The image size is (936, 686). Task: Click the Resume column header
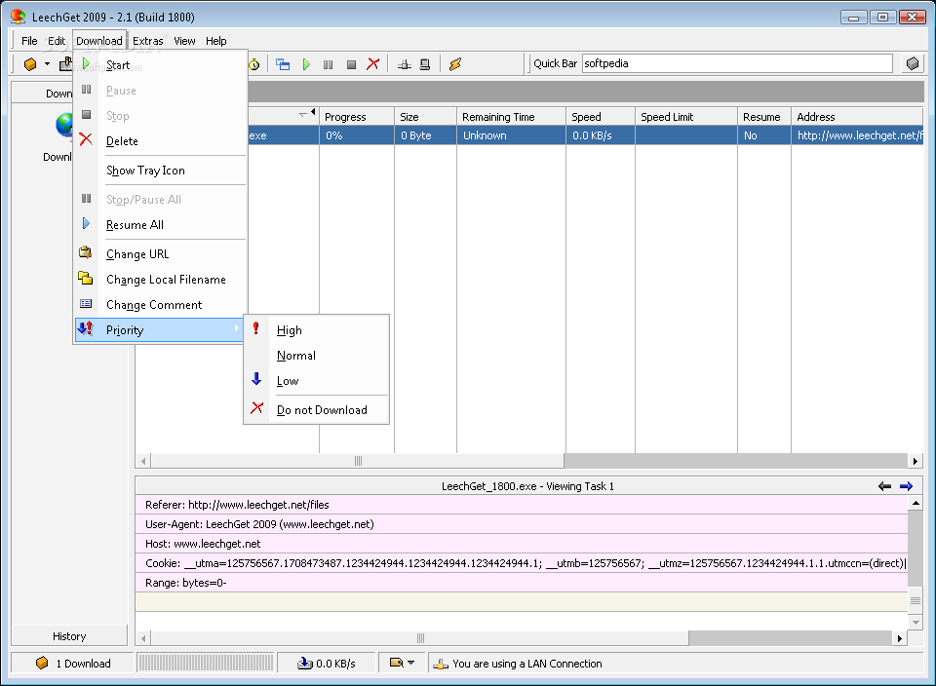tap(764, 116)
